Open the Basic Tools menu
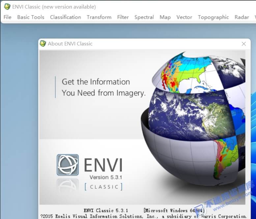 (x=31, y=17)
